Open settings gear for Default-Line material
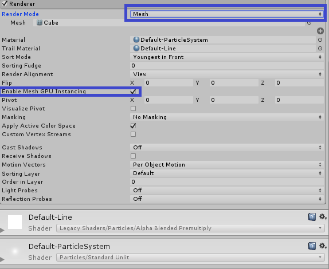The width and height of the screenshot is (329, 269). tap(323, 216)
